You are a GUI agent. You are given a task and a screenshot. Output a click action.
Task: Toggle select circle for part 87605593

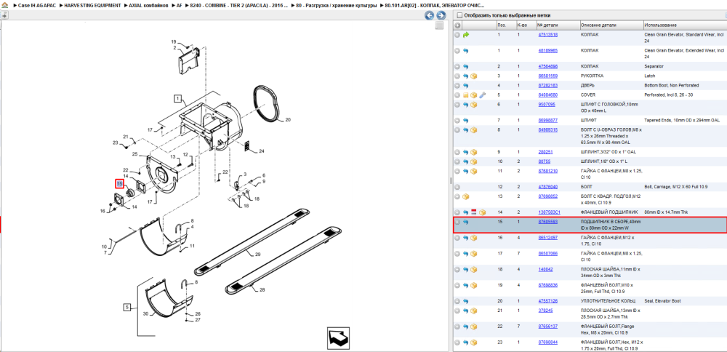tap(457, 222)
